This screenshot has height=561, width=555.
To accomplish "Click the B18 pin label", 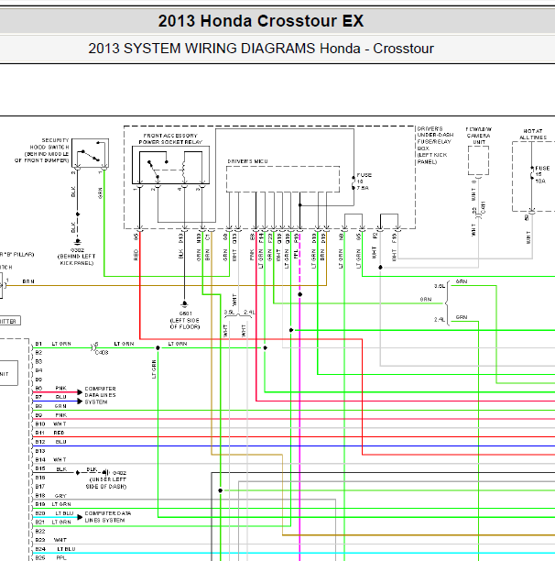I will (40, 496).
